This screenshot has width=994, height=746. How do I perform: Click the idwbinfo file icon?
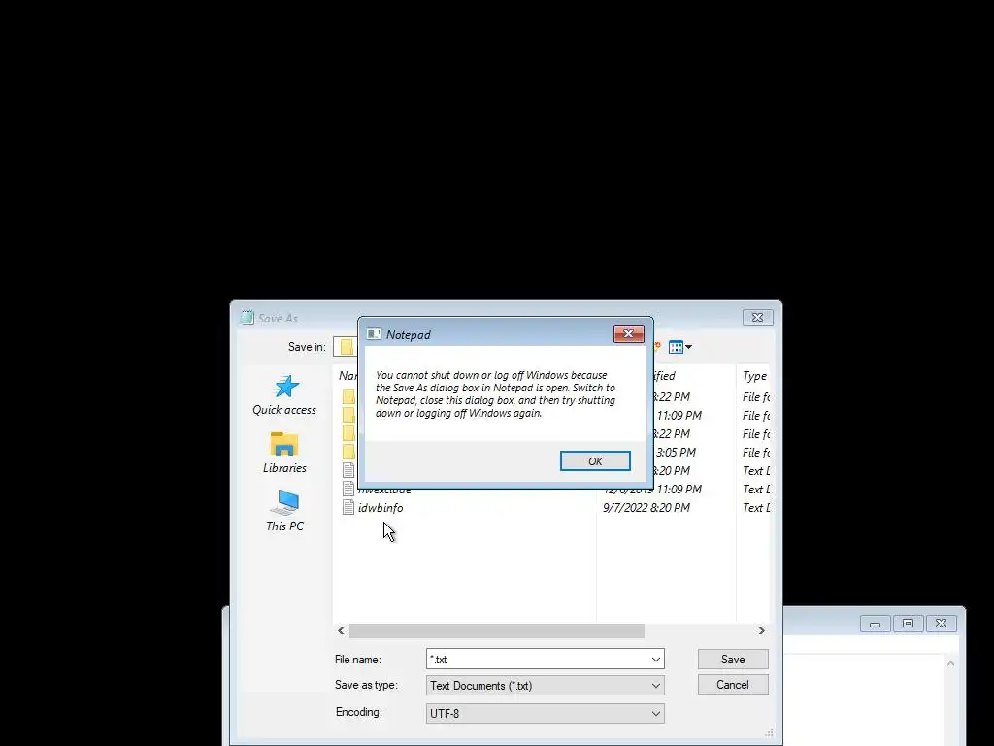(348, 507)
